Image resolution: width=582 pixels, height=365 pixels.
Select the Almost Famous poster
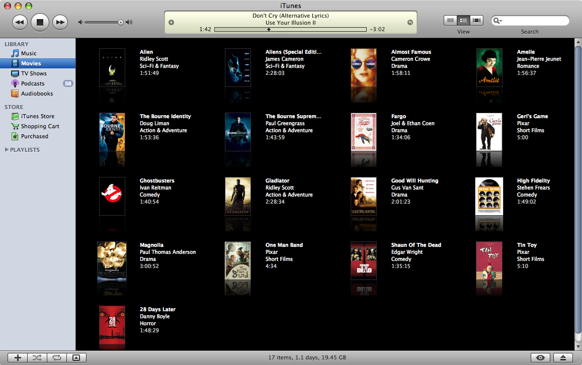pos(364,67)
